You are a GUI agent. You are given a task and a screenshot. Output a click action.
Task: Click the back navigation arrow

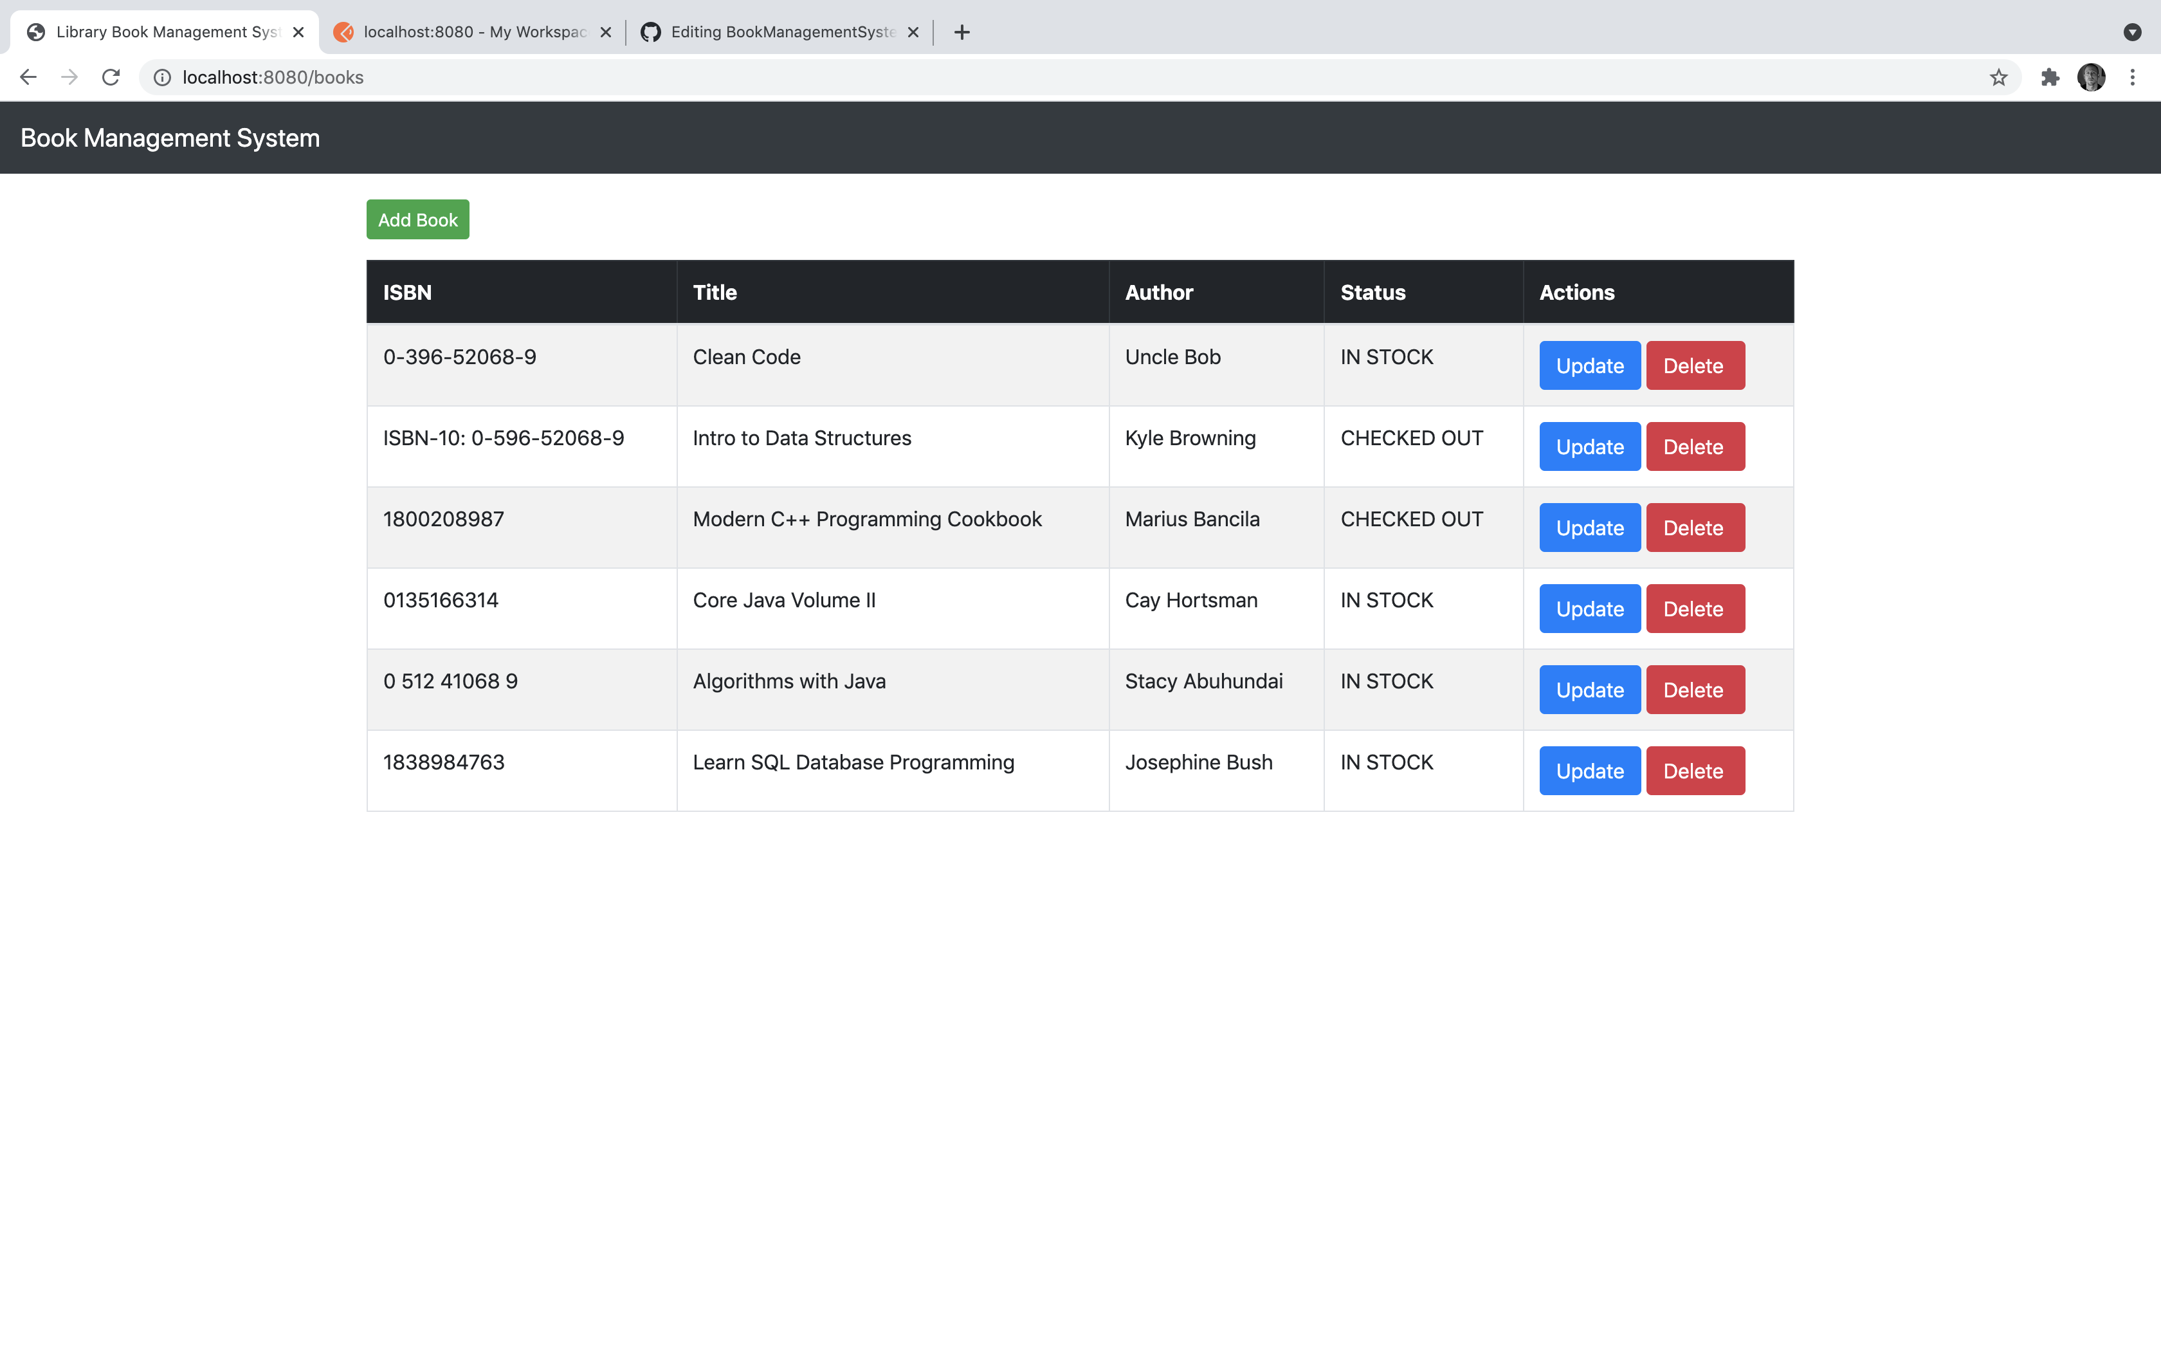point(28,77)
